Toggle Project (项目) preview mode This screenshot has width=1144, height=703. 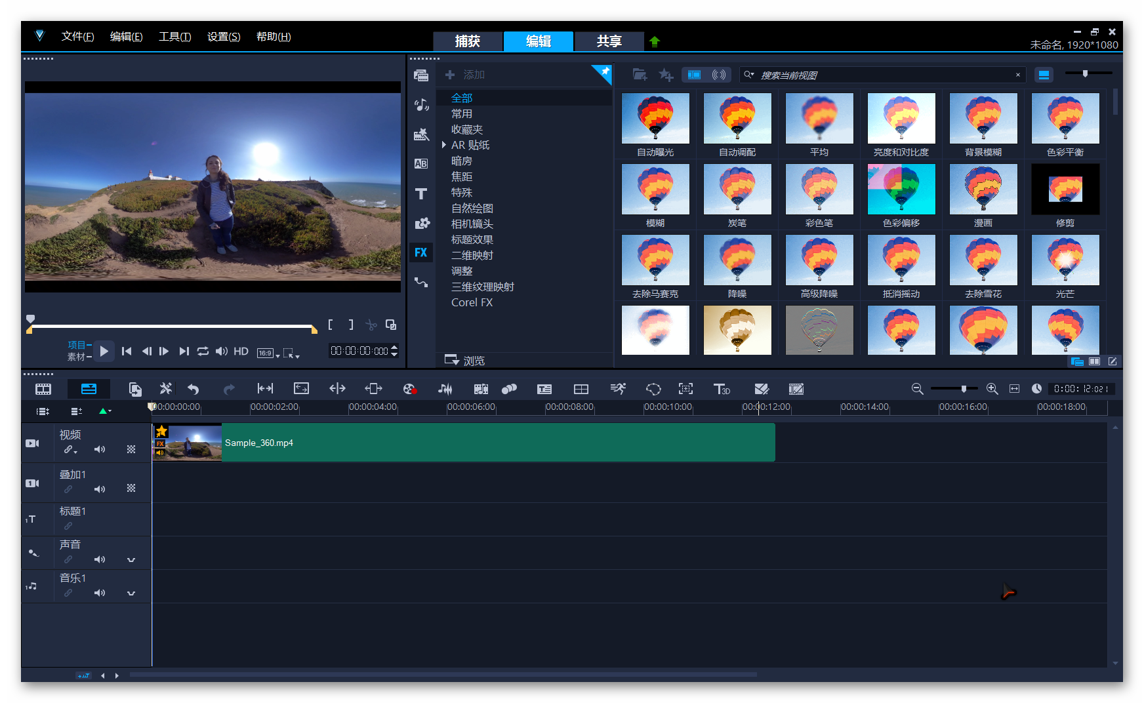(x=79, y=345)
